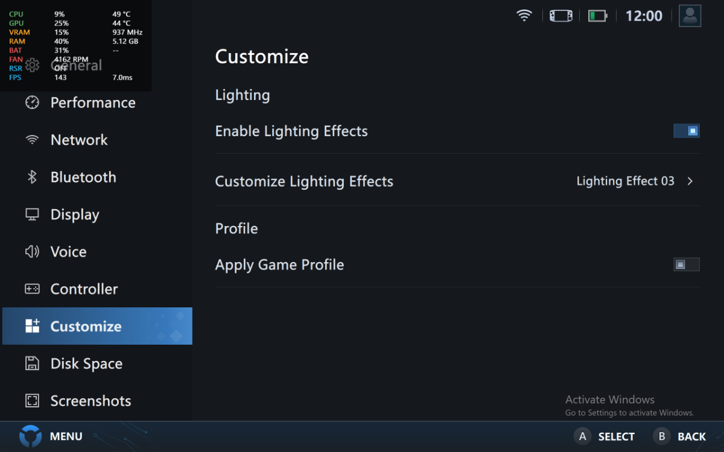Click the user profile avatar icon
The image size is (724, 452).
[690, 16]
